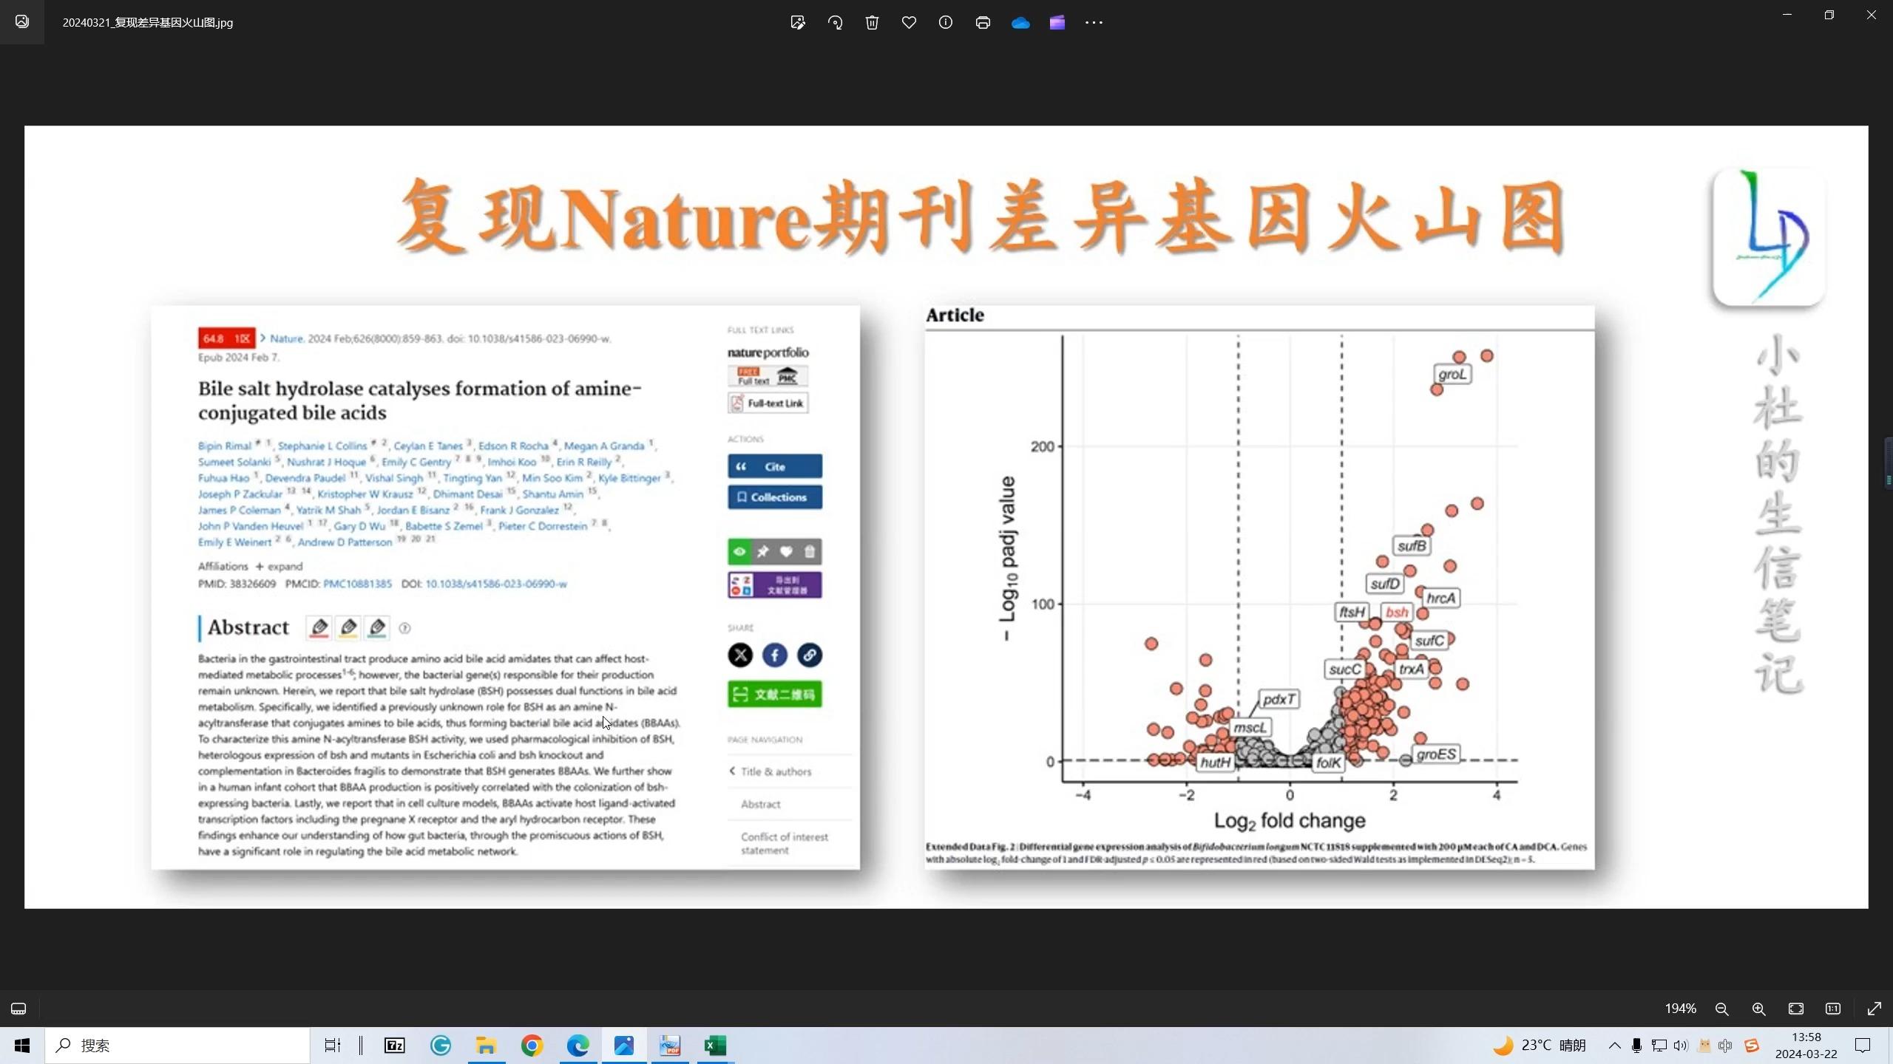Delete the current image
The image size is (1893, 1064).
click(872, 22)
